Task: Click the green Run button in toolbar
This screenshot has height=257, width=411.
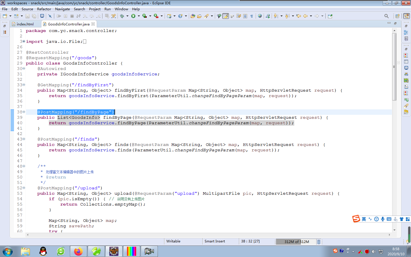Action: coord(133,16)
